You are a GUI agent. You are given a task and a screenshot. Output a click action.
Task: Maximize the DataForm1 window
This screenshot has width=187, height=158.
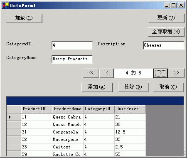coord(173,5)
